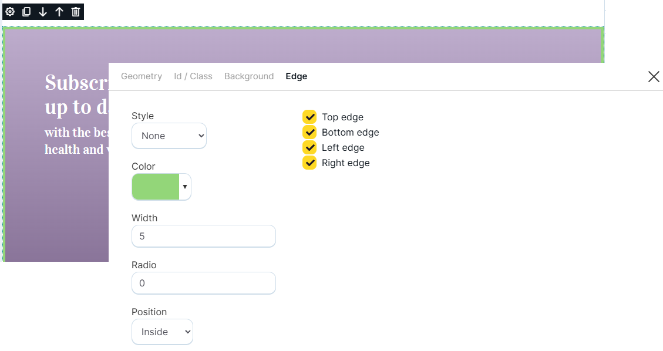The image size is (663, 351).
Task: Go to the Background tab
Action: point(249,76)
